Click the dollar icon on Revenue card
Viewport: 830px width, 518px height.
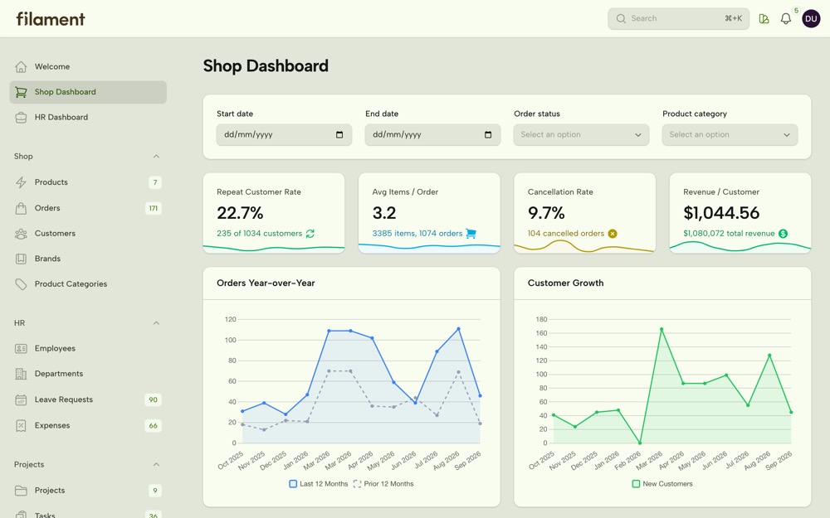pyautogui.click(x=783, y=234)
